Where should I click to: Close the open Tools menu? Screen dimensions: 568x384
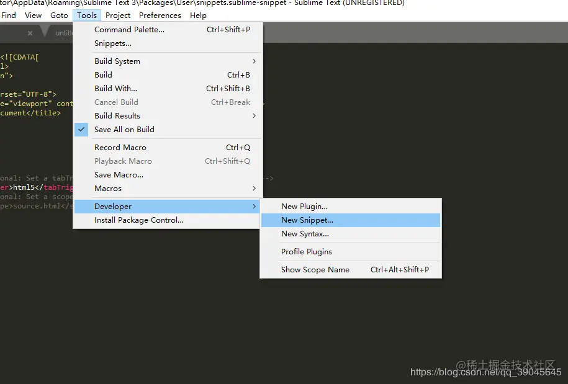86,16
